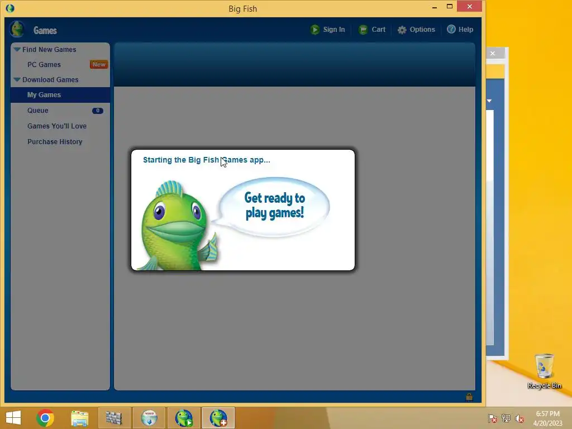Viewport: 572px width, 429px height.
Task: Click the muted speaker tray icon
Action: tap(519, 418)
